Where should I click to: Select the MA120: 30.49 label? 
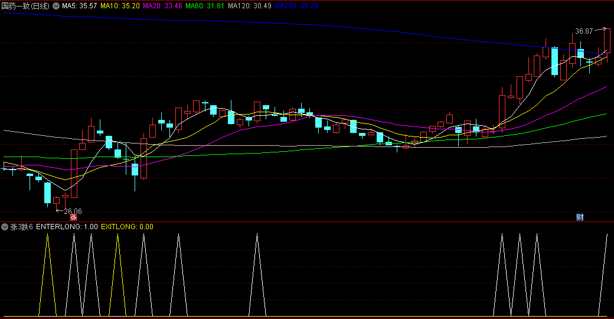pos(249,6)
